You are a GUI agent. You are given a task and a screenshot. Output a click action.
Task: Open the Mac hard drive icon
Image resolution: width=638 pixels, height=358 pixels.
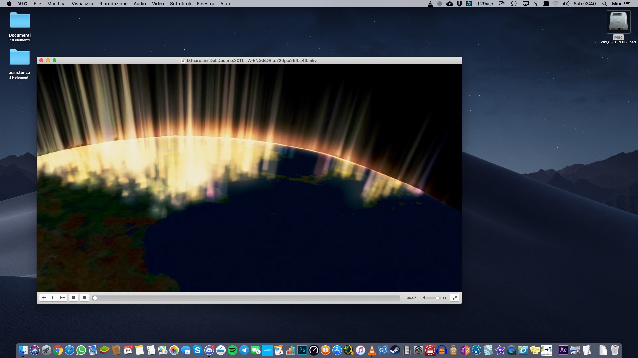point(618,22)
